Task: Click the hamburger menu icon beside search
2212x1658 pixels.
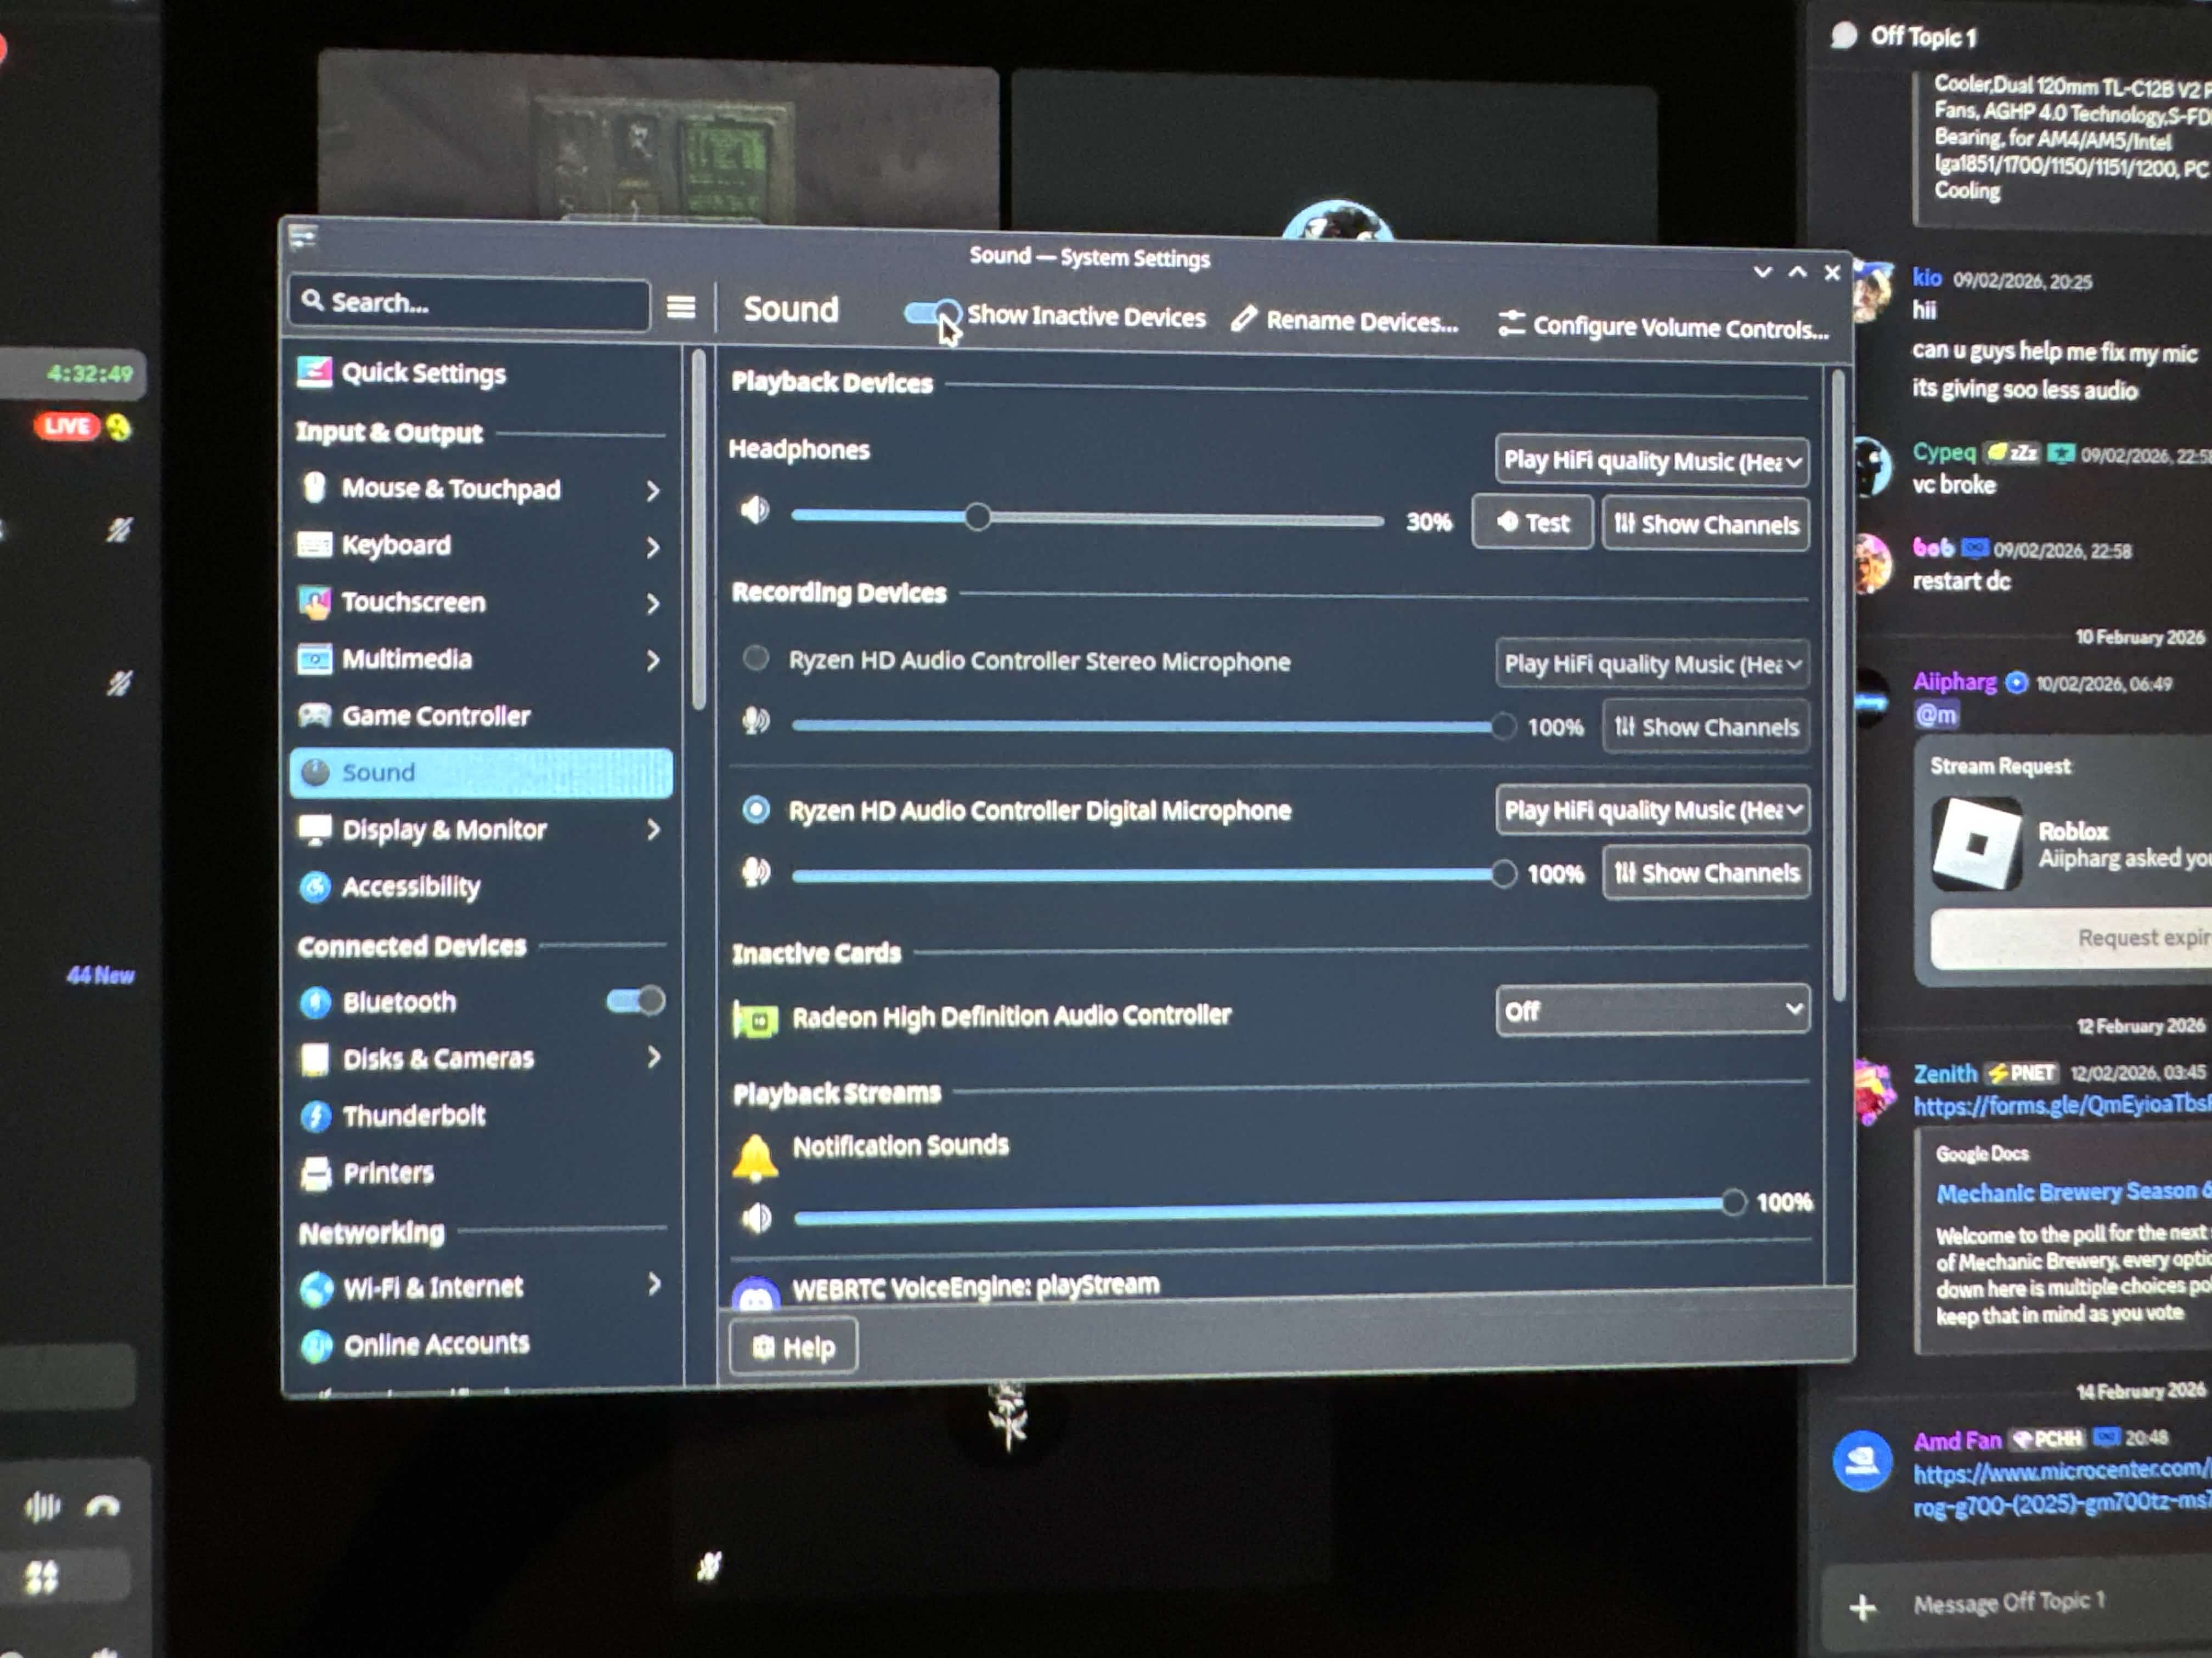Action: (680, 307)
